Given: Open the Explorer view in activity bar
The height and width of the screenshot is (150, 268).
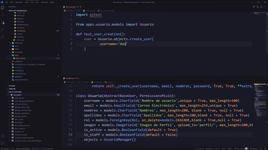Looking at the screenshot, I should pyautogui.click(x=3, y=7).
